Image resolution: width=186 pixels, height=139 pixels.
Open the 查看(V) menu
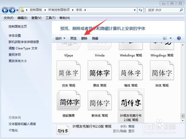36,18
